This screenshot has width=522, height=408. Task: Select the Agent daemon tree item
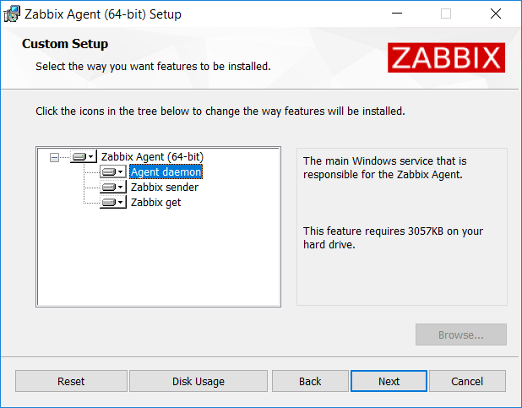166,171
